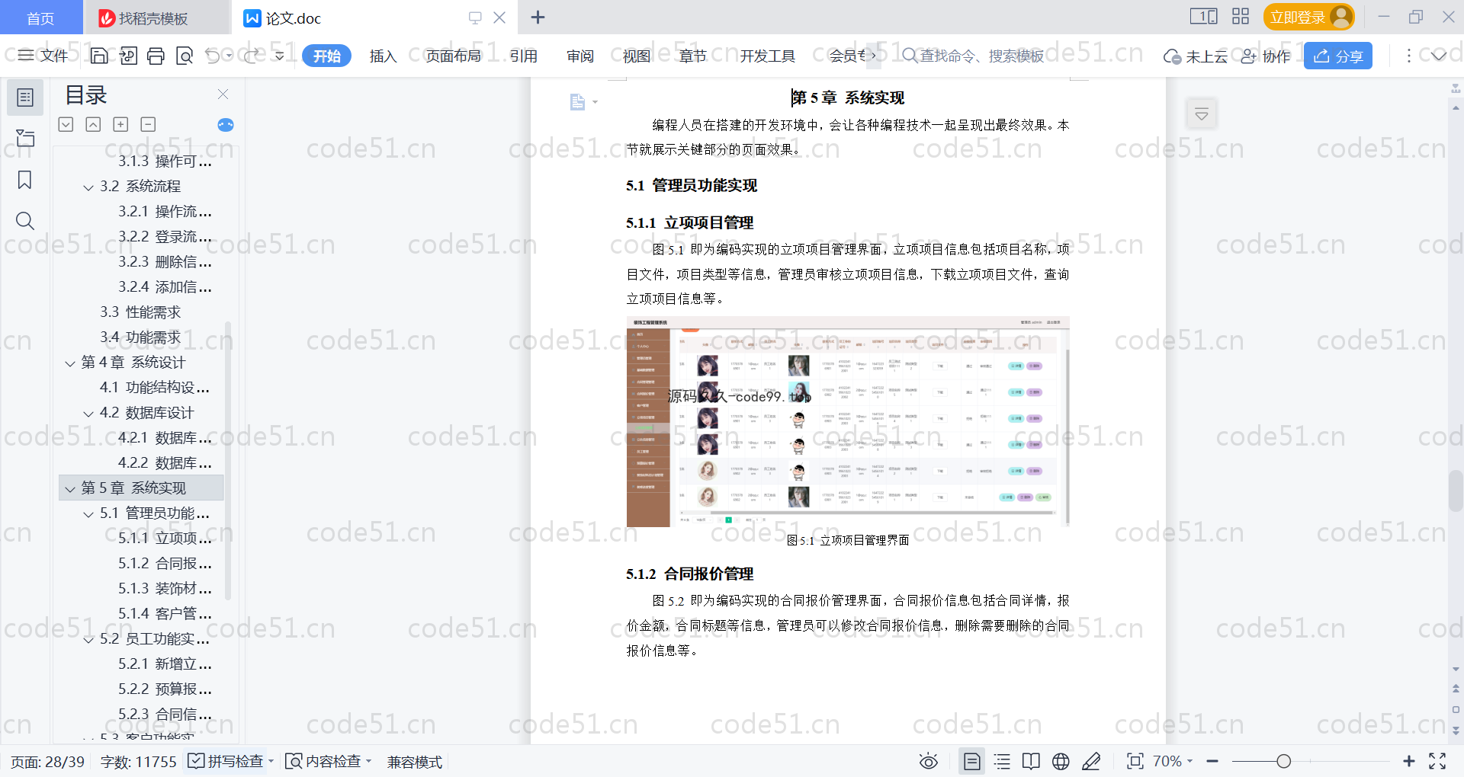Click the Save icon in toolbar
Image resolution: width=1464 pixels, height=777 pixels.
pyautogui.click(x=99, y=56)
